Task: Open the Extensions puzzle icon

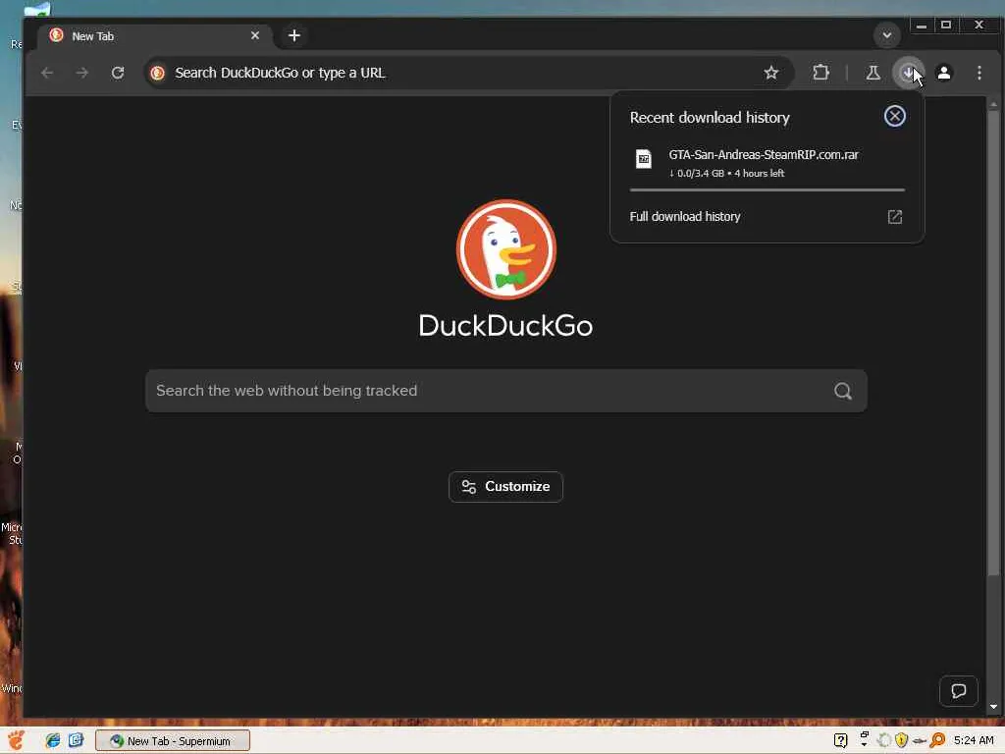Action: pyautogui.click(x=820, y=73)
